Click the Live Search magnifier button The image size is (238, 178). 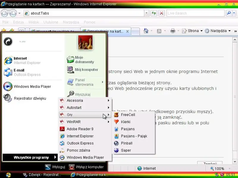[229, 13]
